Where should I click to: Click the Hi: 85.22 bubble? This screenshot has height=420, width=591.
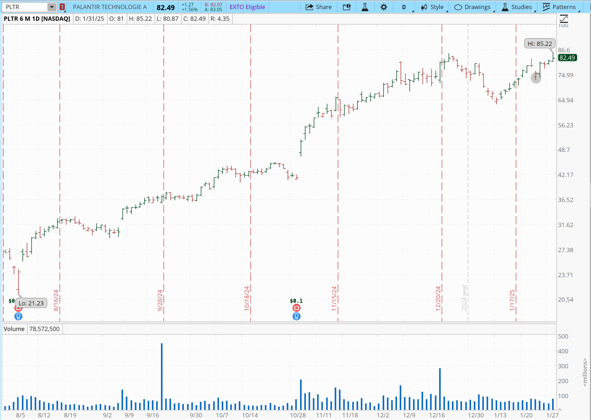pos(540,44)
